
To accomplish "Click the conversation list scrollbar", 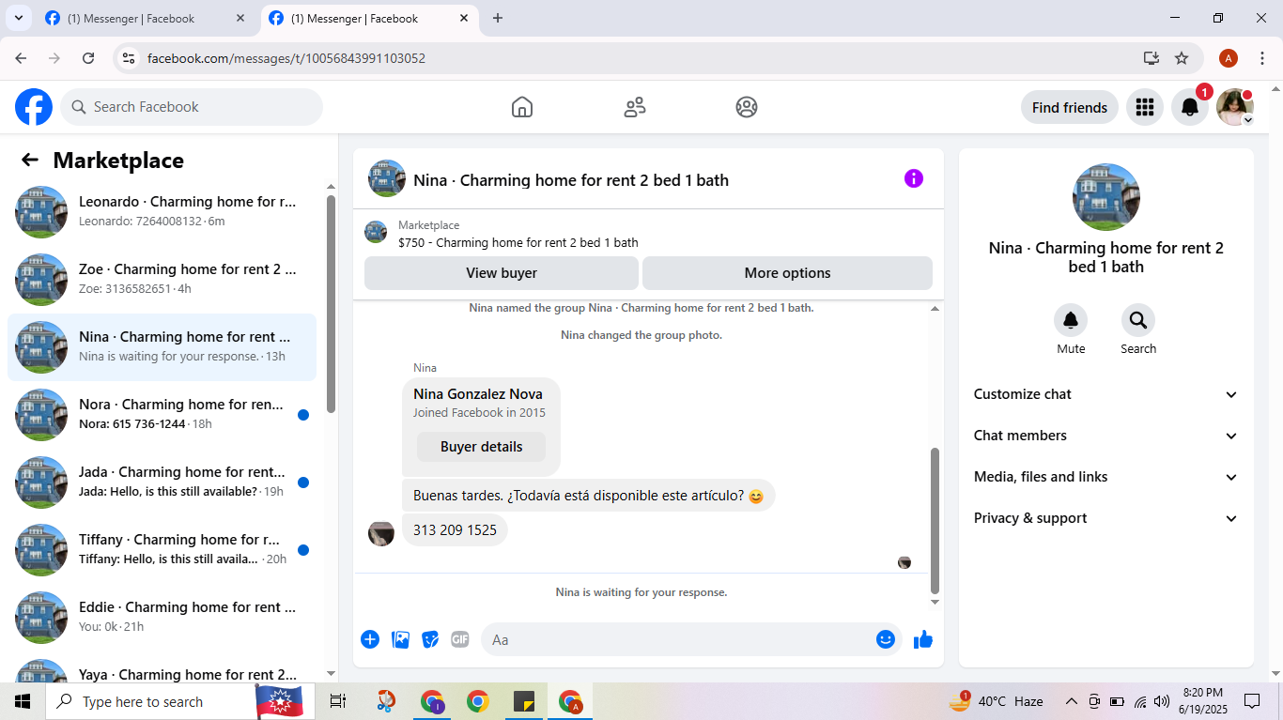I will pyautogui.click(x=331, y=302).
